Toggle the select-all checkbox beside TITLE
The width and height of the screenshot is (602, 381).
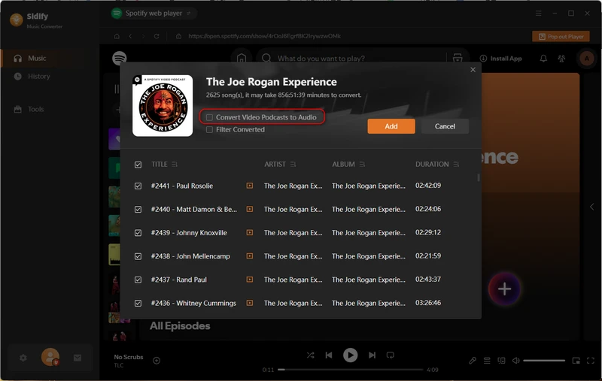pos(138,165)
